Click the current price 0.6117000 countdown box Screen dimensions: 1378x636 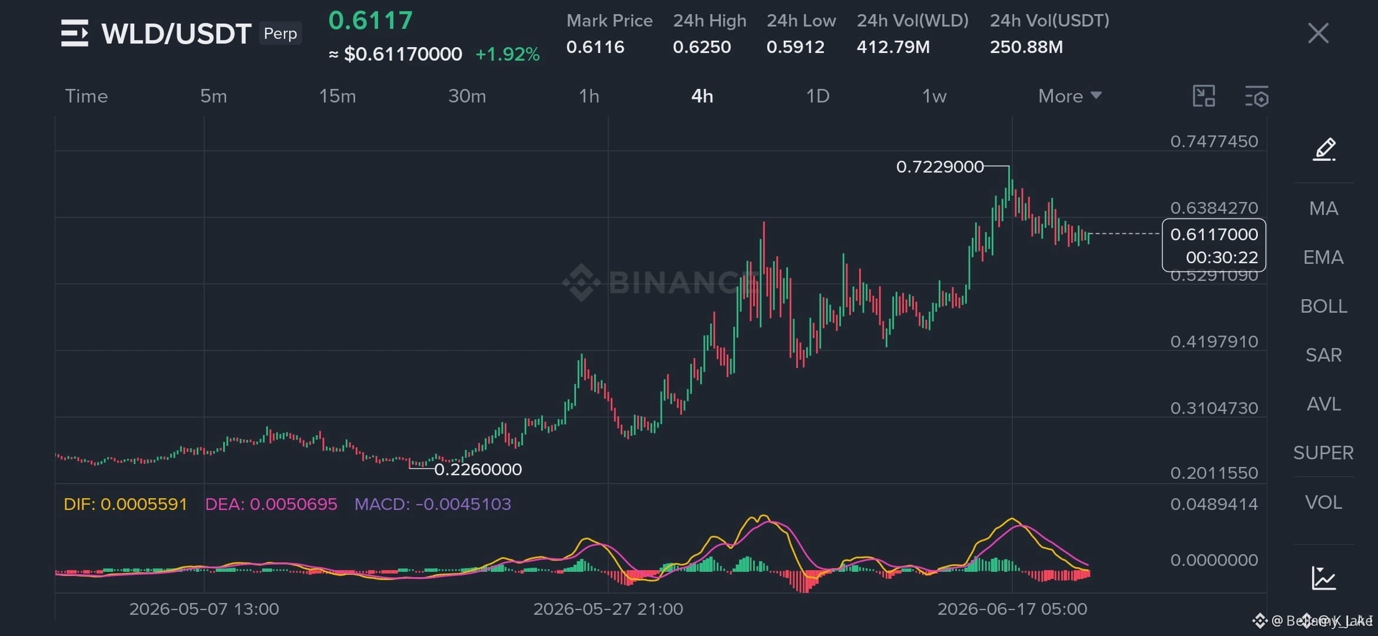[x=1214, y=245]
